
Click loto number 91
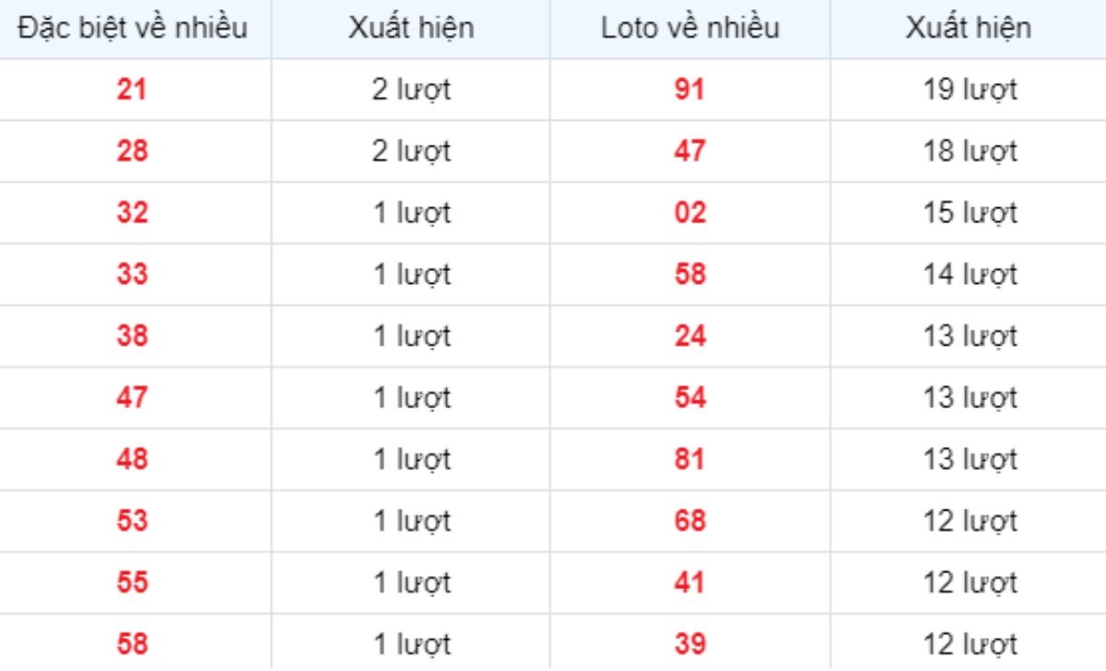[x=689, y=90]
